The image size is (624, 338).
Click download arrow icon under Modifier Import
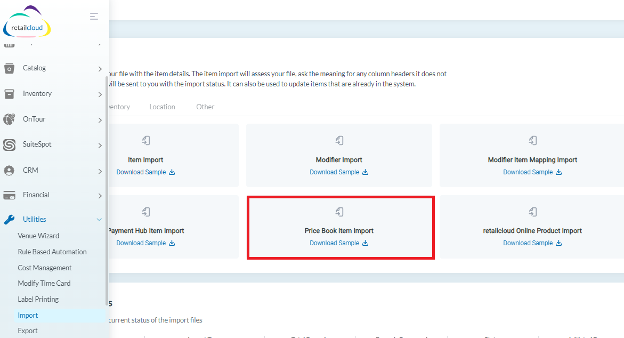(366, 172)
